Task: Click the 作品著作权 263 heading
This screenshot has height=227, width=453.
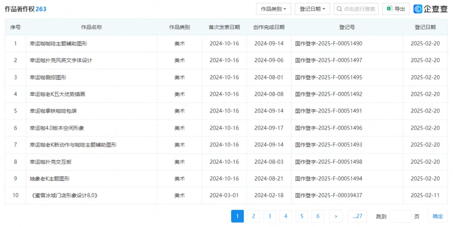Action: pyautogui.click(x=26, y=9)
